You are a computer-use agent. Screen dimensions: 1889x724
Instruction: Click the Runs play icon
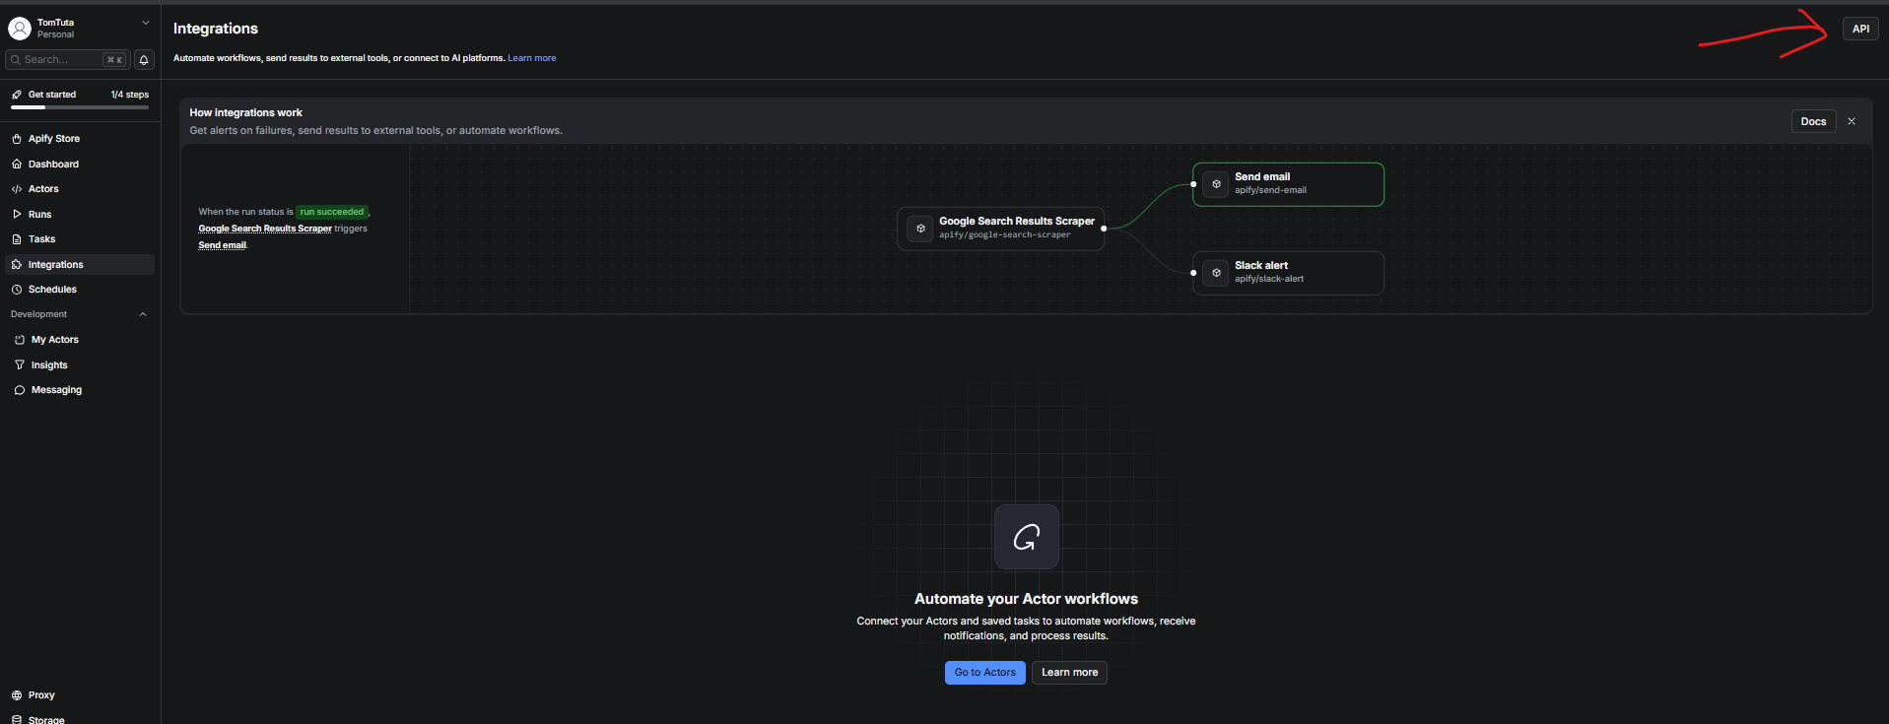(17, 214)
